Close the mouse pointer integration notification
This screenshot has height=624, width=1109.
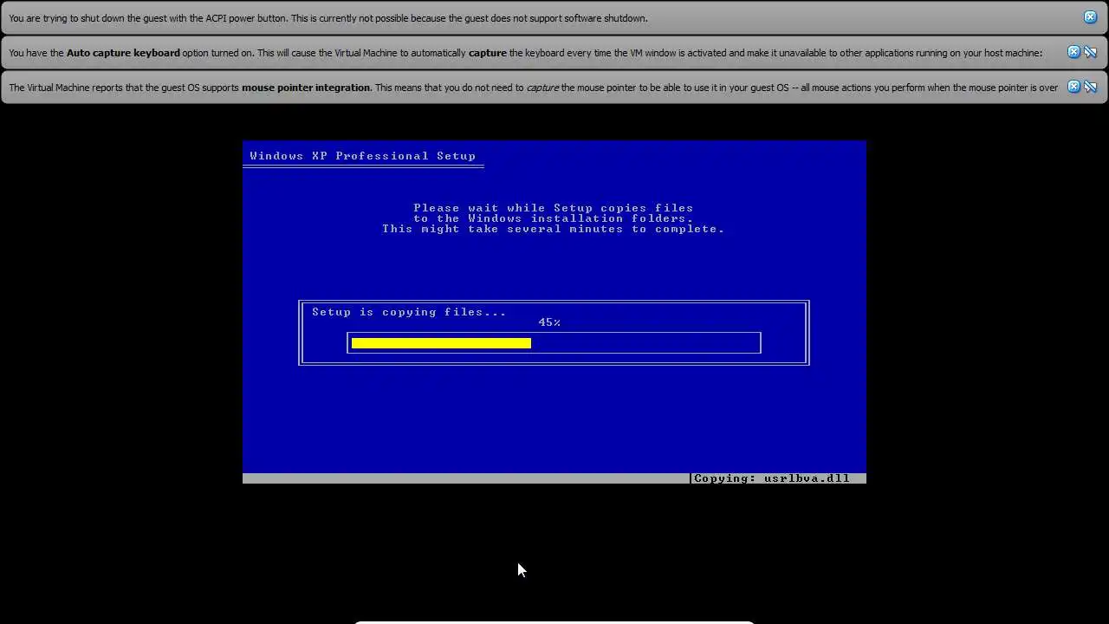pos(1073,87)
